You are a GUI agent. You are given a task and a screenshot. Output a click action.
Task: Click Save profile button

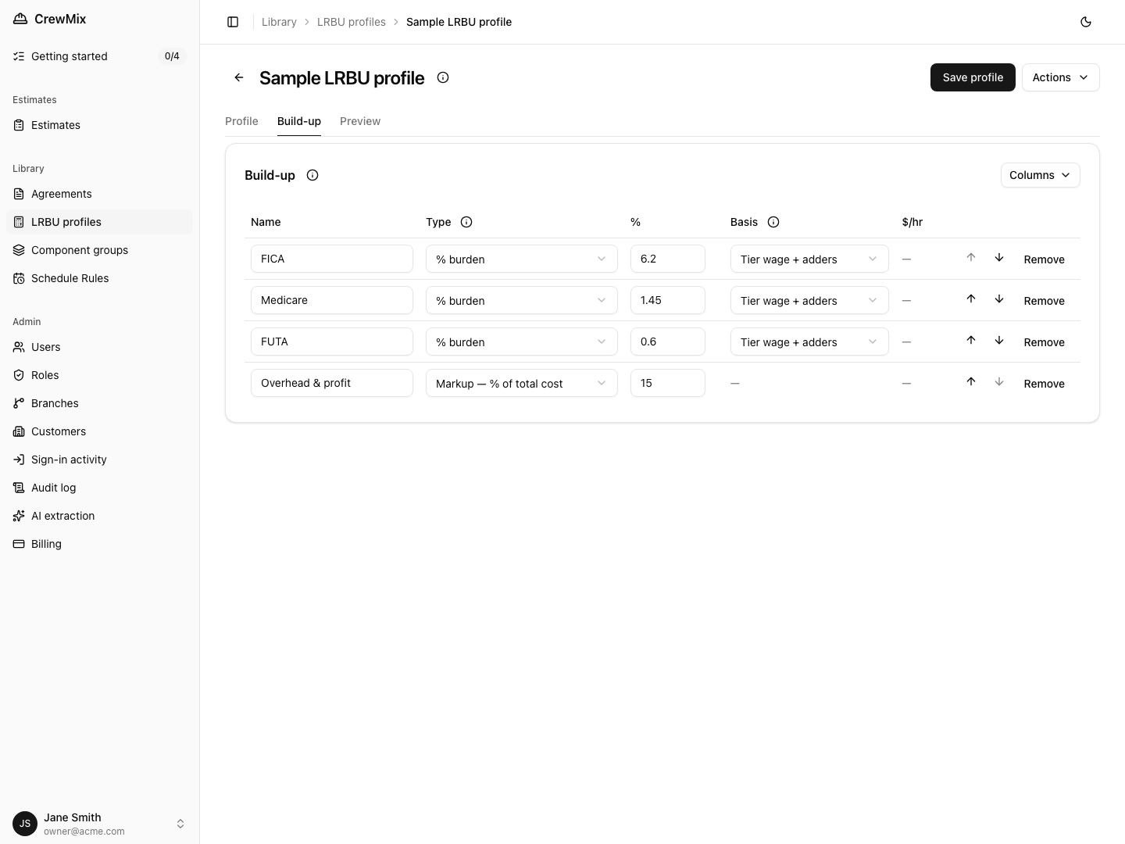973,77
